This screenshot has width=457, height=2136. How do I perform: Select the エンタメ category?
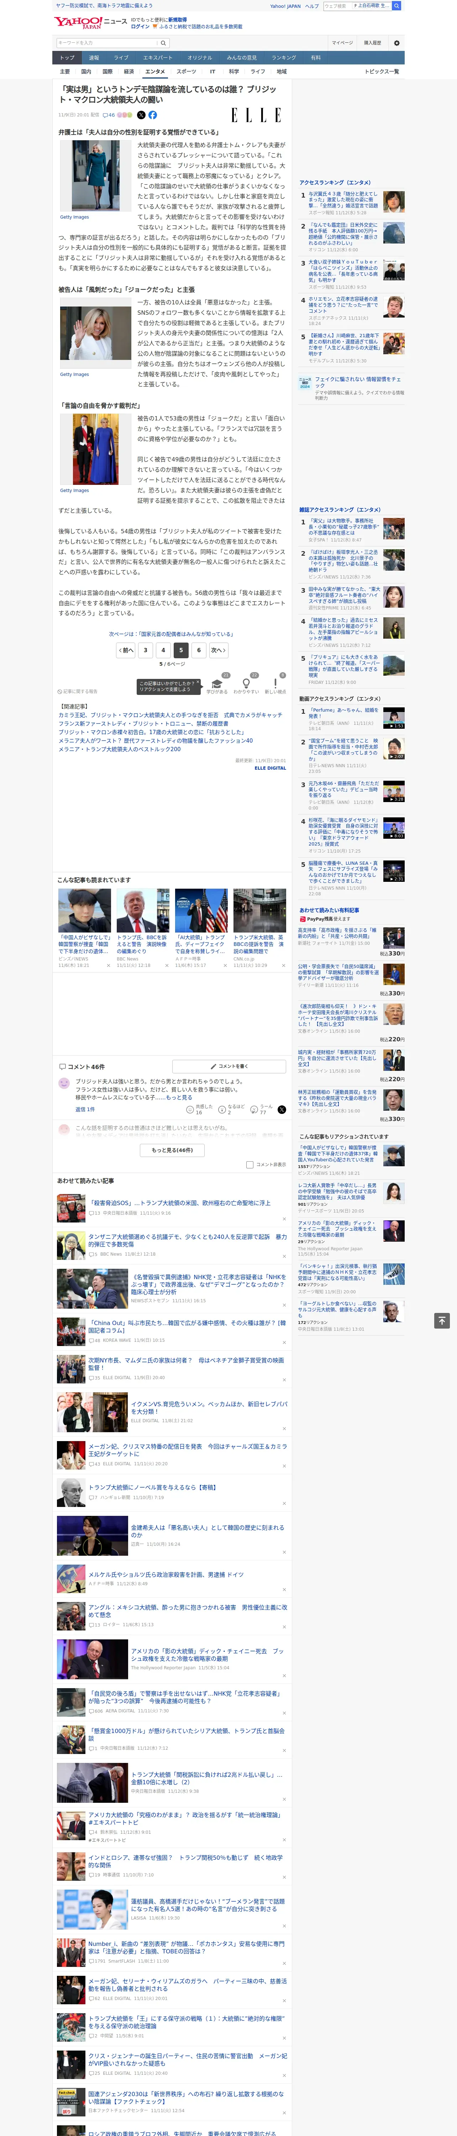pos(155,72)
